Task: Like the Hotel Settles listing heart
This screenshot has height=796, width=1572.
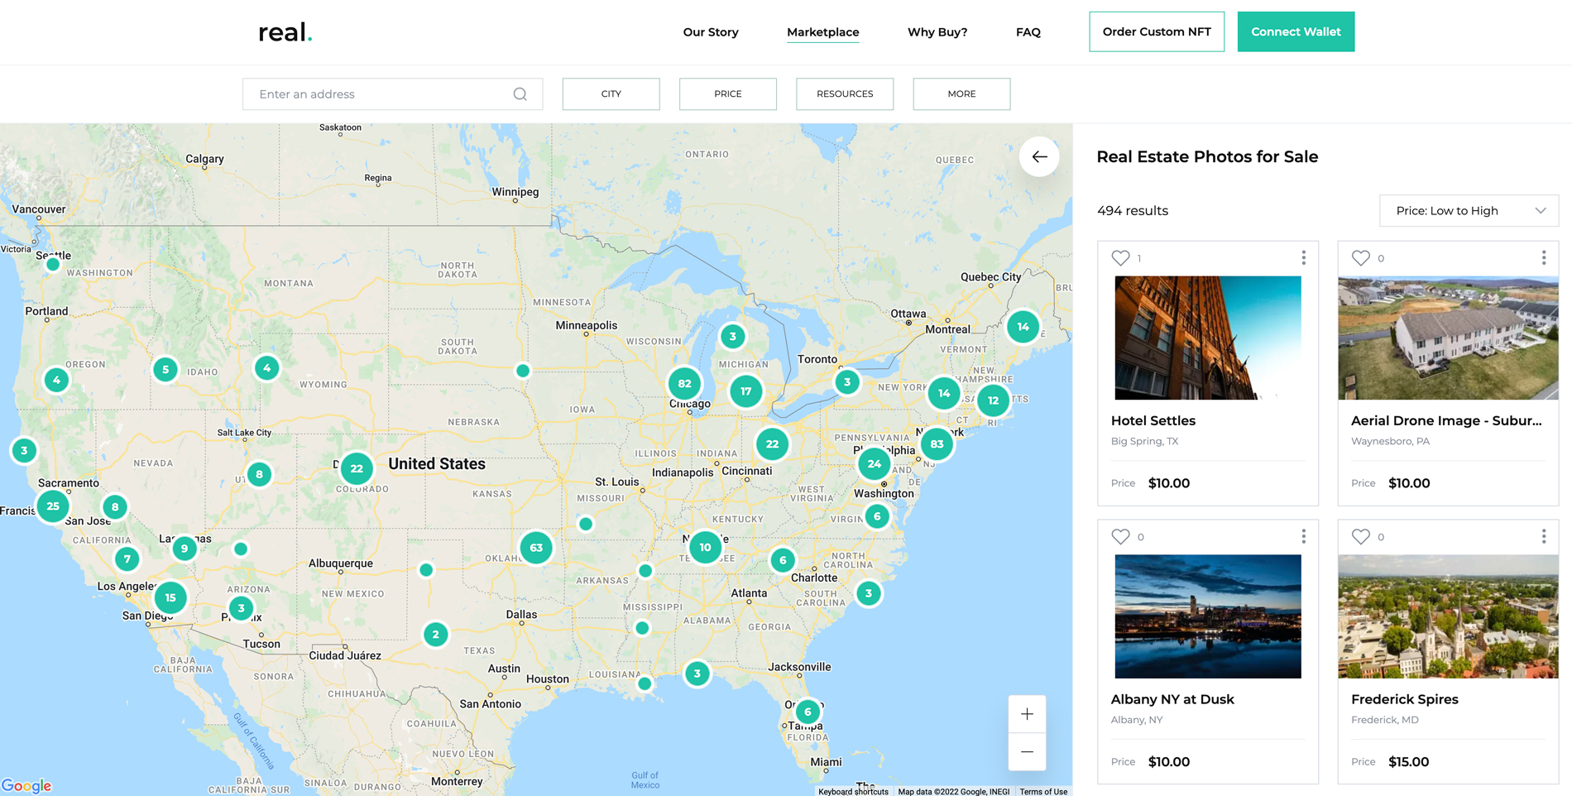Action: click(1120, 258)
